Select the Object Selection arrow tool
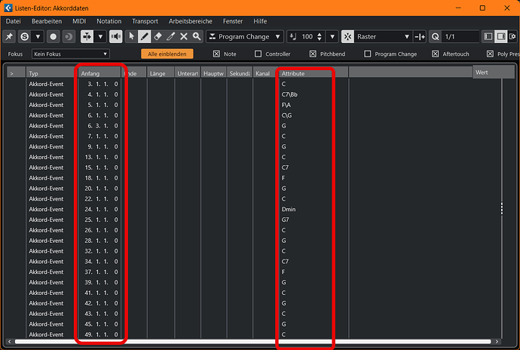 132,36
